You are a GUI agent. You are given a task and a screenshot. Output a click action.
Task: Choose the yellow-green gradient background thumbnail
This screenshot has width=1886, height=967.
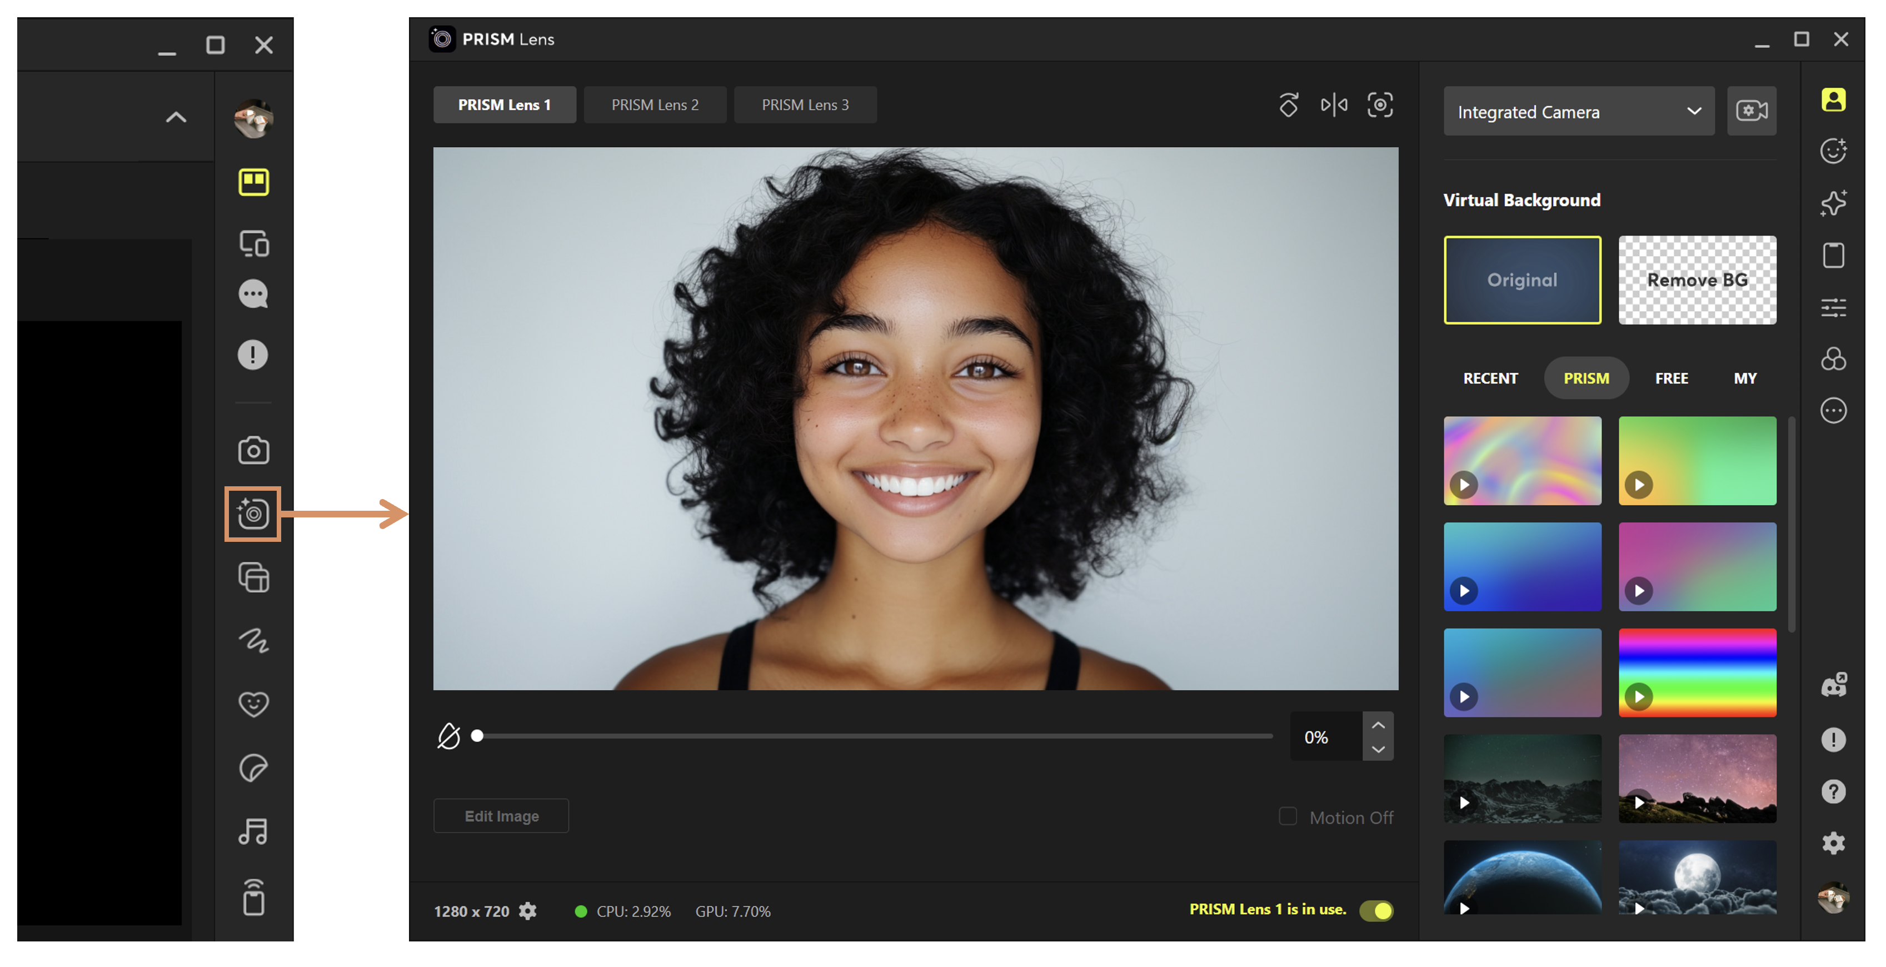click(1697, 461)
